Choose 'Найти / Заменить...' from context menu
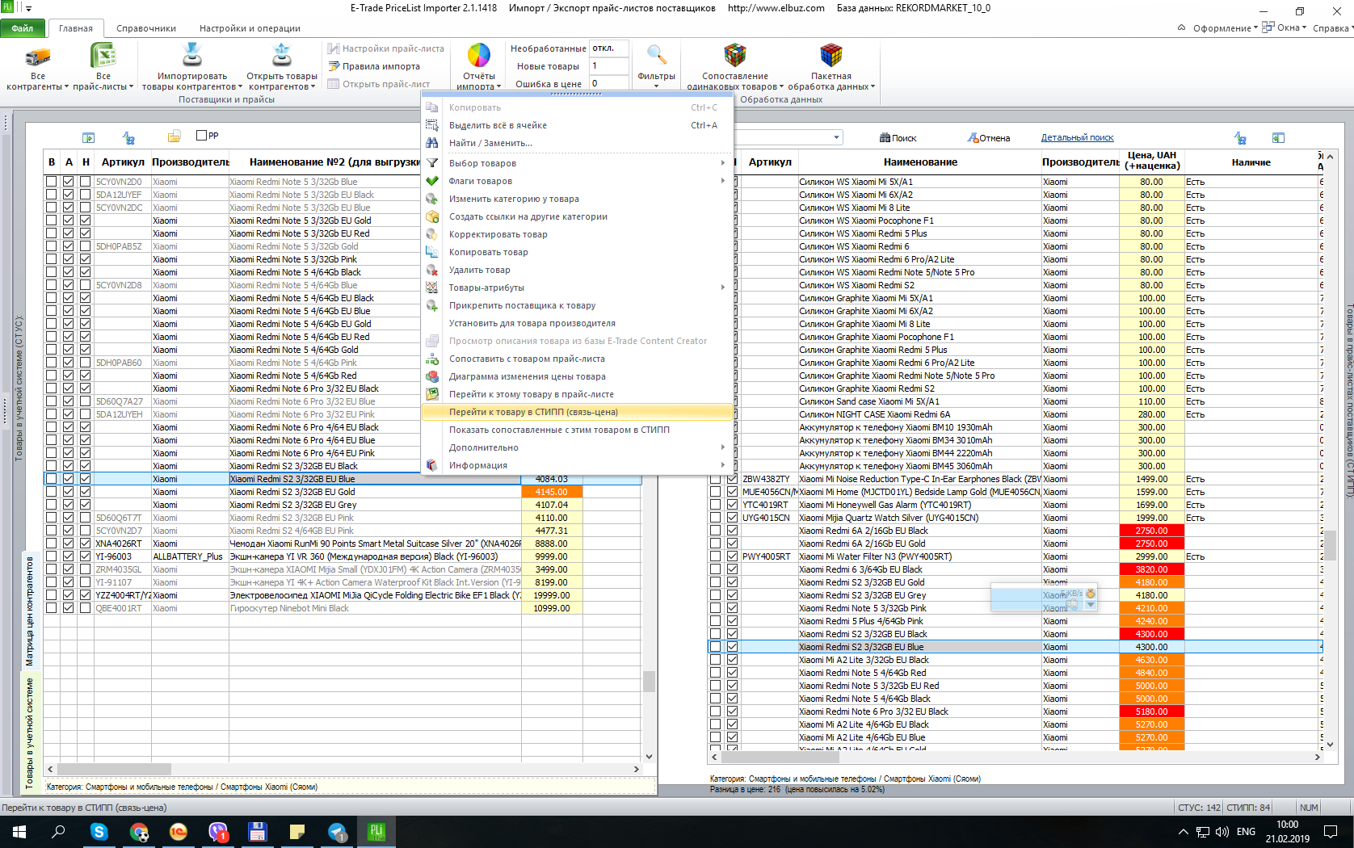Viewport: 1354px width, 848px height. [577, 143]
